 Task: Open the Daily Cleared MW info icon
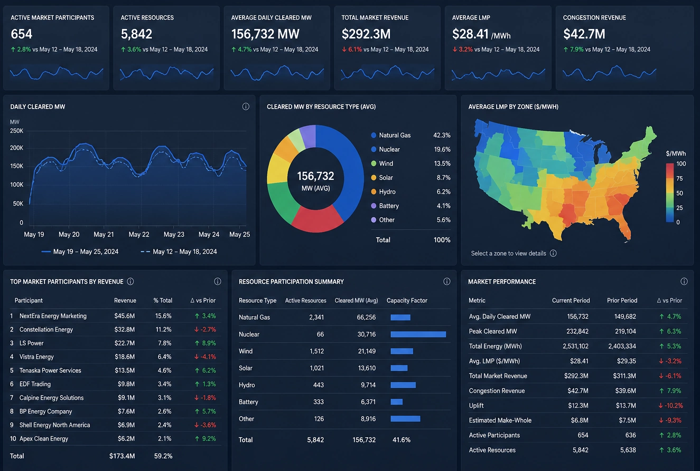[246, 107]
